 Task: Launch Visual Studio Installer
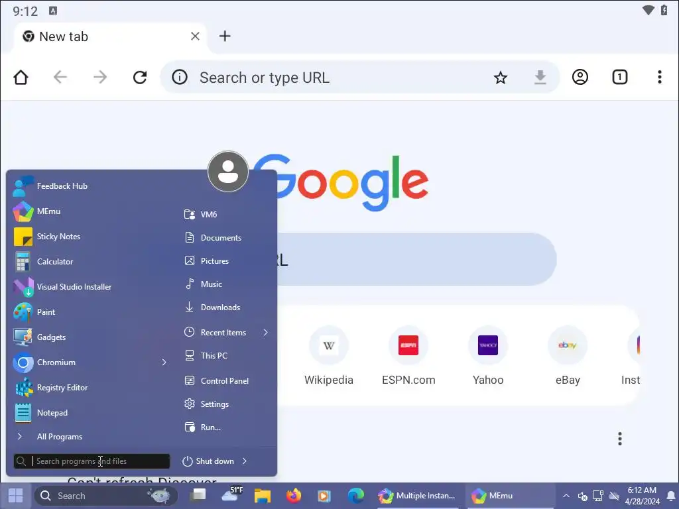click(x=90, y=286)
